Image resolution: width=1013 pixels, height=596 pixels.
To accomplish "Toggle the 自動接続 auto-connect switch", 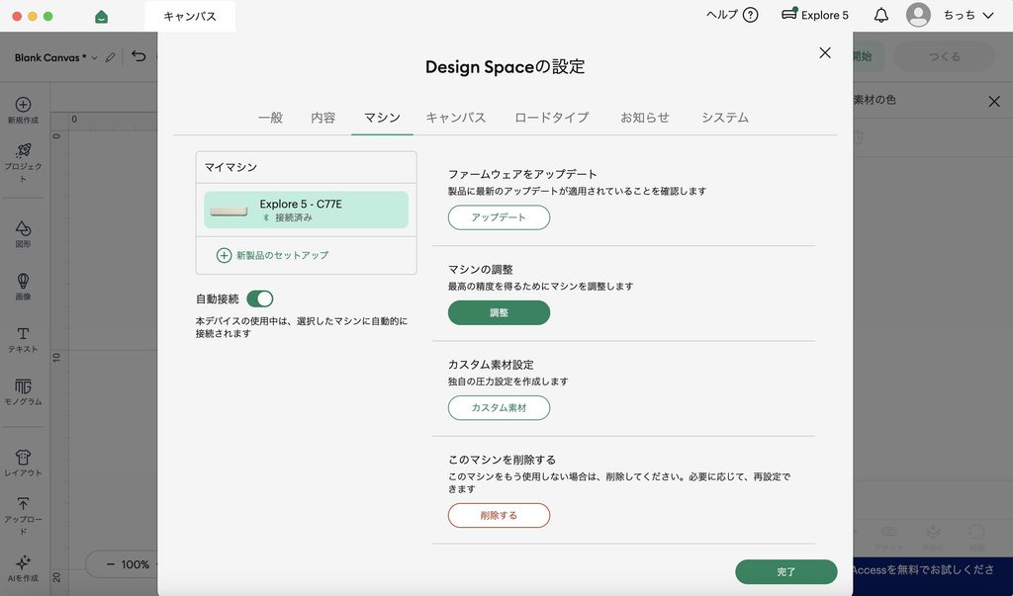I will point(260,298).
